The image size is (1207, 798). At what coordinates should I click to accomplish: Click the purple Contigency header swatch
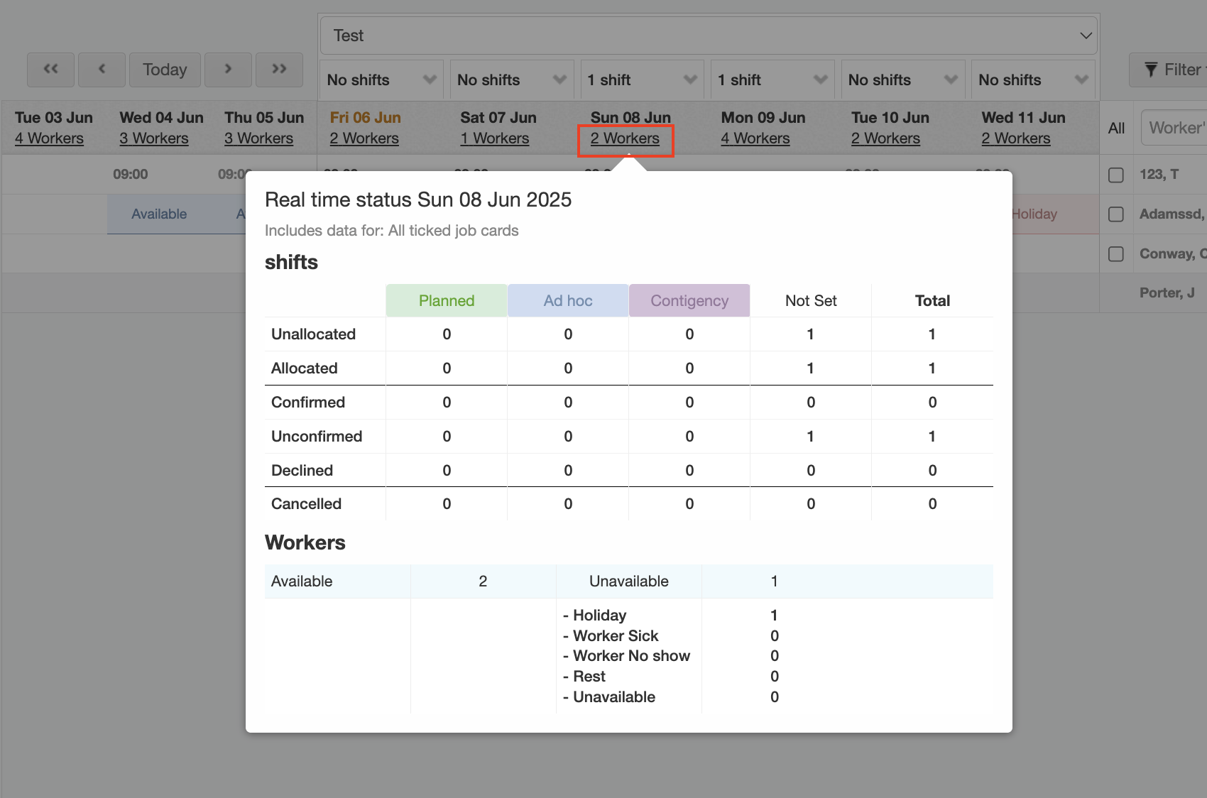pos(689,300)
